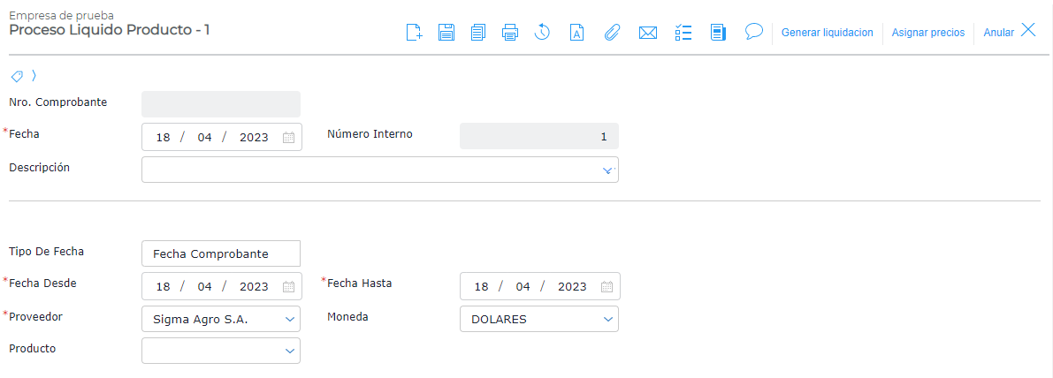Click the tag icon above Nro. Comprobante
Viewport: 1053px width, 378px height.
pos(17,76)
